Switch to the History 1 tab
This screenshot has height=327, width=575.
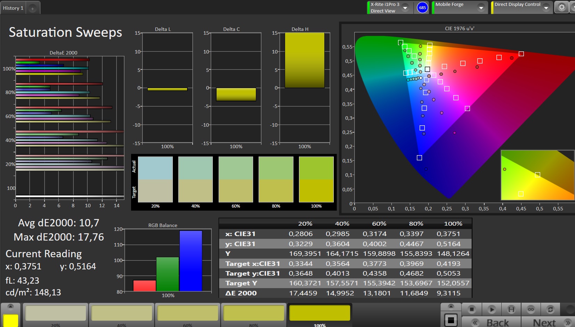(x=13, y=8)
